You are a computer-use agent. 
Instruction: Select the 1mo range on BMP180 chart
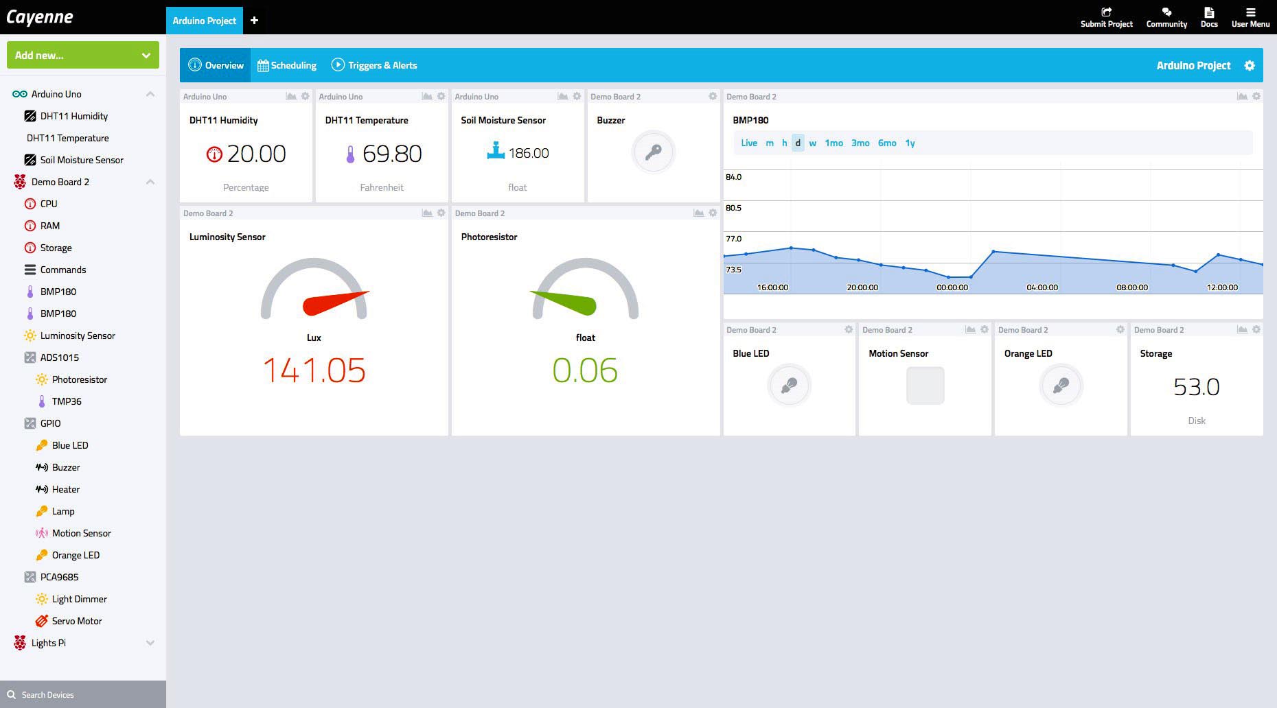pyautogui.click(x=833, y=143)
